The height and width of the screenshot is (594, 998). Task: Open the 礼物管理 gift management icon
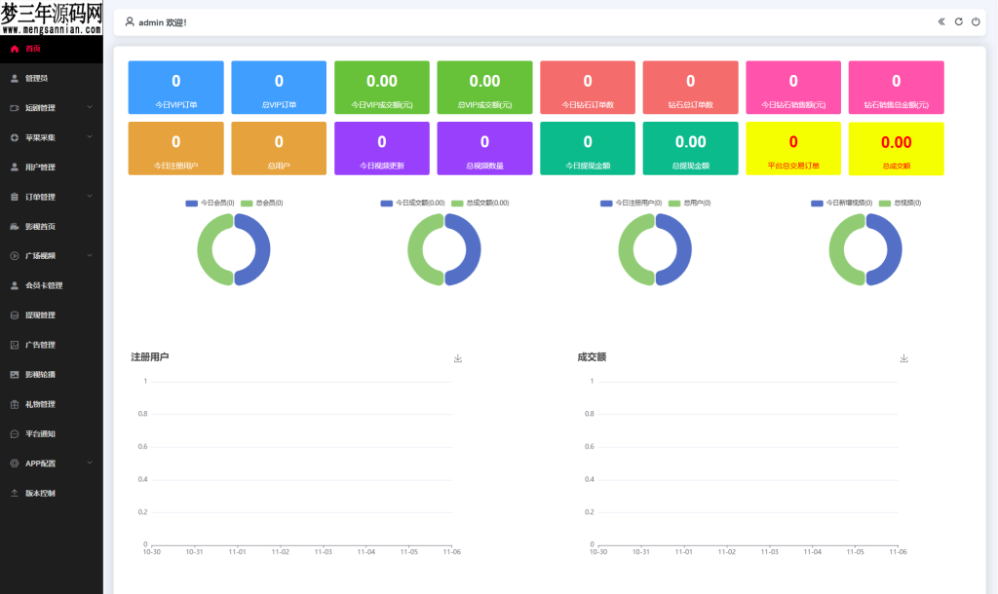click(x=14, y=404)
